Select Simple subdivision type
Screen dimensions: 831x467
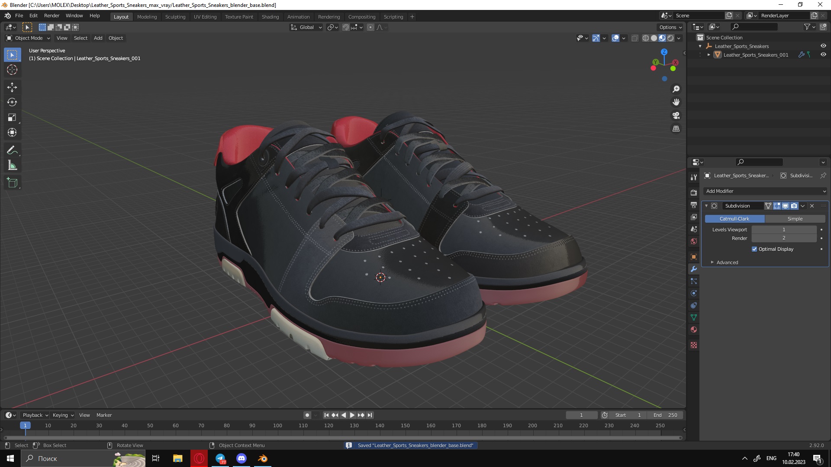pyautogui.click(x=795, y=219)
